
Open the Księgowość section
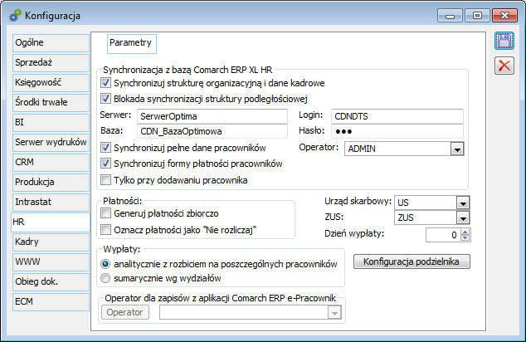pyautogui.click(x=51, y=82)
